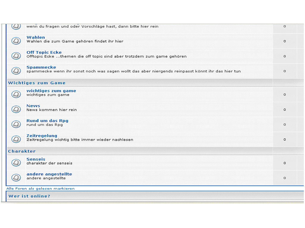This screenshot has width=305, height=228.
Task: Click the Off Topic Ecke forum icon
Action: click(x=16, y=56)
